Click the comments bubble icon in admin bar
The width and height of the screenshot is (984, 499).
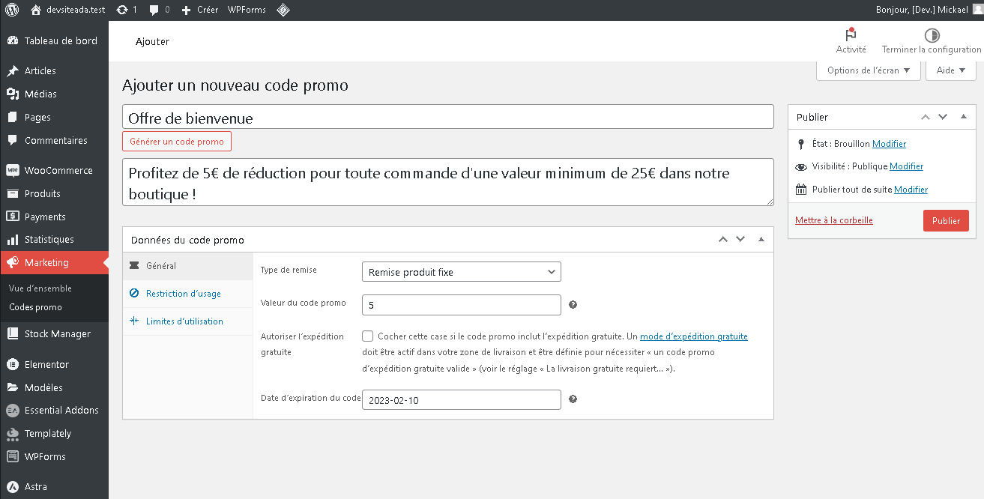point(154,10)
